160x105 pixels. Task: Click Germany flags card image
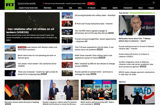pos(23,90)
